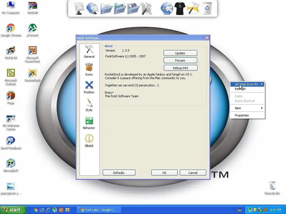Image resolution: width=286 pixels, height=214 pixels.
Task: Close the Dock Settings window
Action: point(207,38)
